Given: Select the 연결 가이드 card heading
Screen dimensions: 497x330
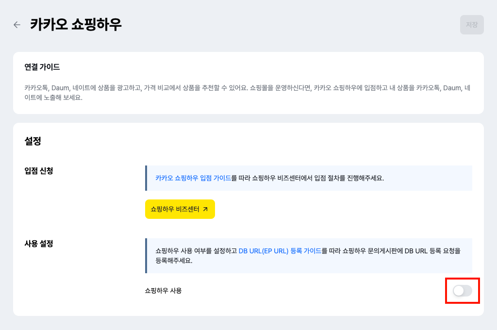Looking at the screenshot, I should [x=42, y=67].
